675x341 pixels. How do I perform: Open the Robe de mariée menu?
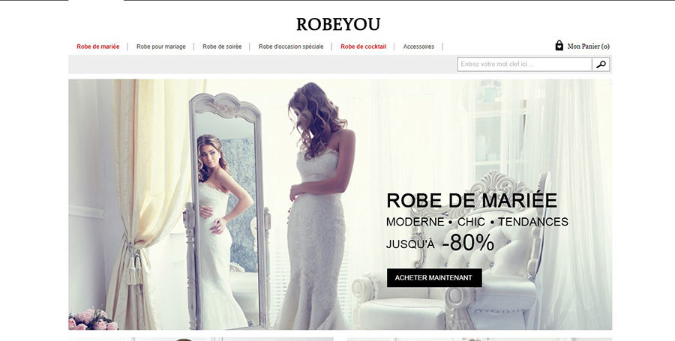pyautogui.click(x=98, y=46)
